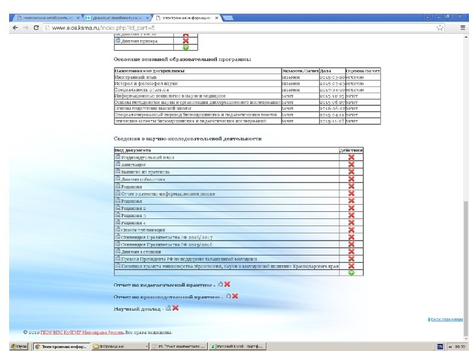Switch to the first browser tab

[x=46, y=18]
